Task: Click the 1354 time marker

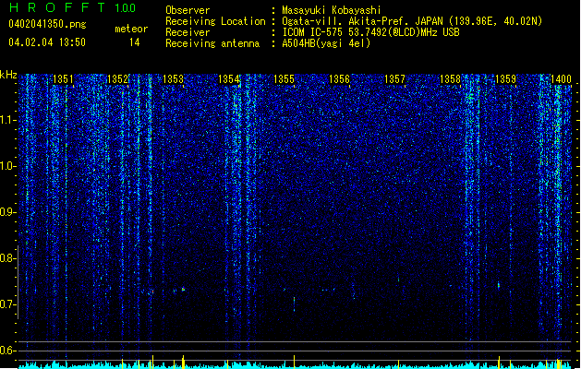Action: click(x=229, y=79)
